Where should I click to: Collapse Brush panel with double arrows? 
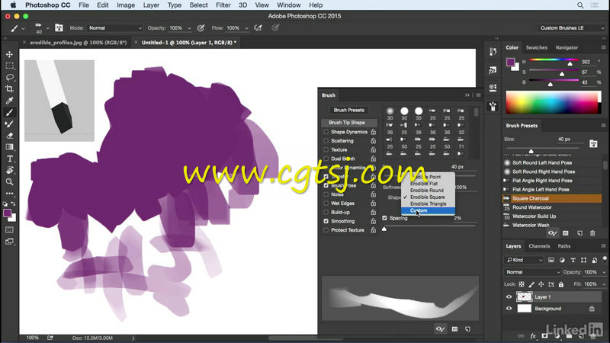467,95
